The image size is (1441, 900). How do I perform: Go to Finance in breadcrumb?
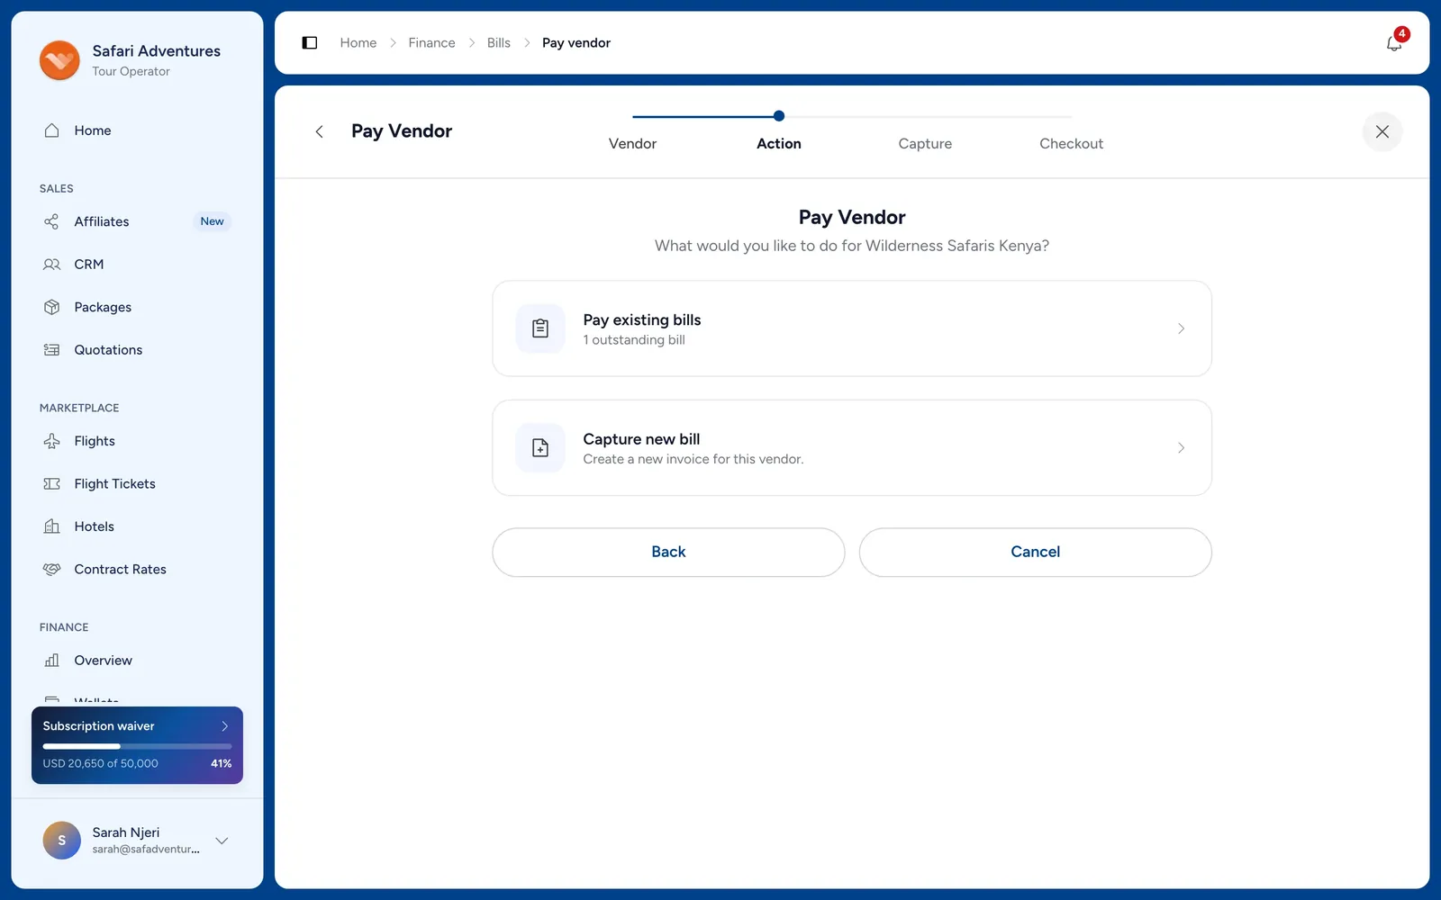[431, 42]
